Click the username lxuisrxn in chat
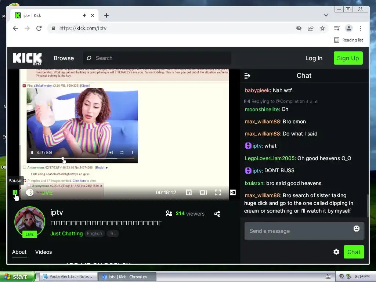The height and width of the screenshot is (282, 376). 254,184
